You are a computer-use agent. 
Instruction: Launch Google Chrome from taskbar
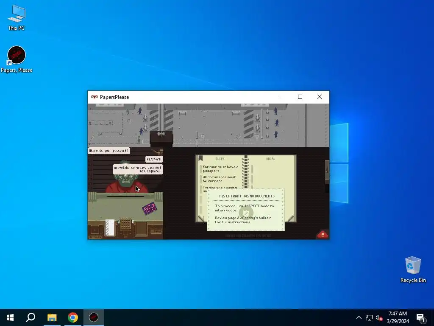pos(73,318)
